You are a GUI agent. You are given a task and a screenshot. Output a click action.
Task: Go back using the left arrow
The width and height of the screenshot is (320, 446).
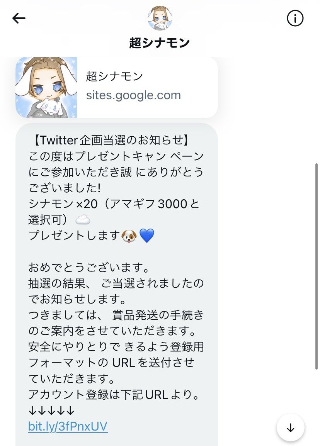pyautogui.click(x=19, y=18)
